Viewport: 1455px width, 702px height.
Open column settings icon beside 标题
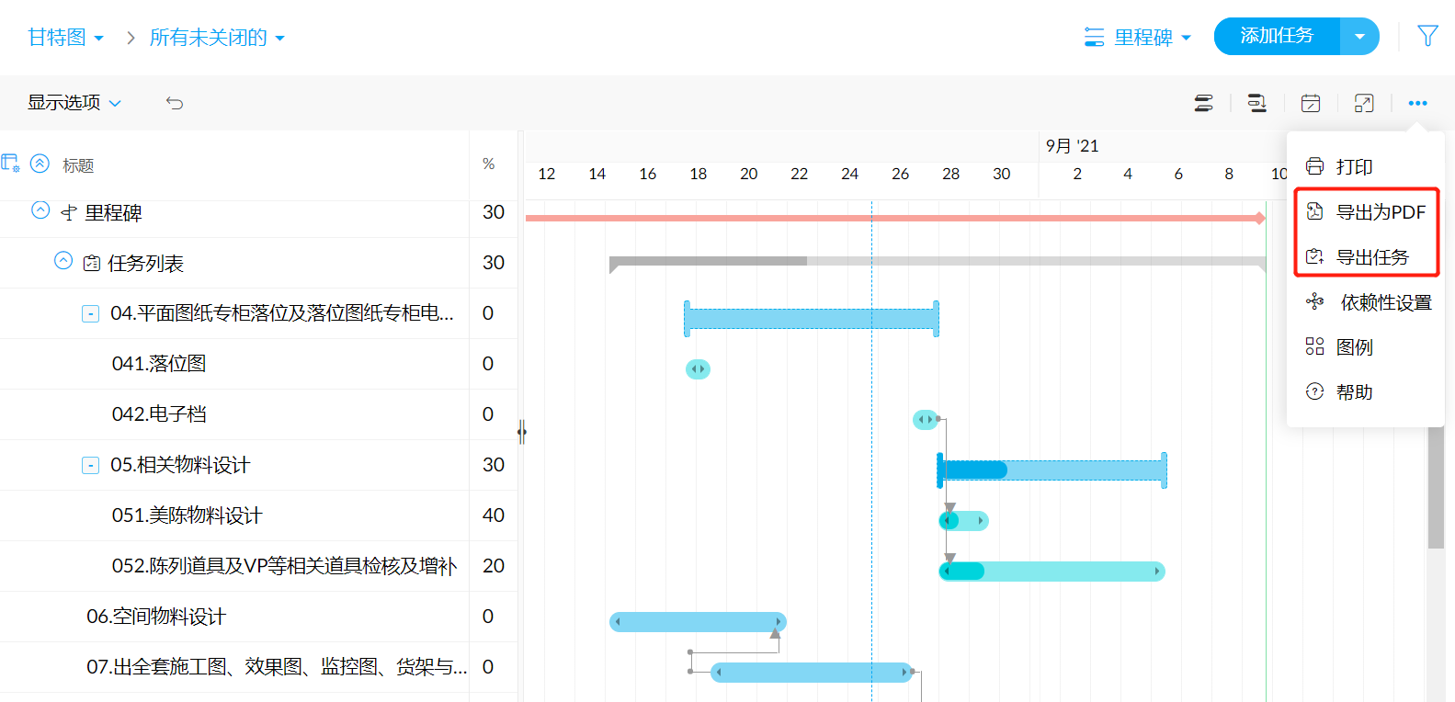click(10, 164)
